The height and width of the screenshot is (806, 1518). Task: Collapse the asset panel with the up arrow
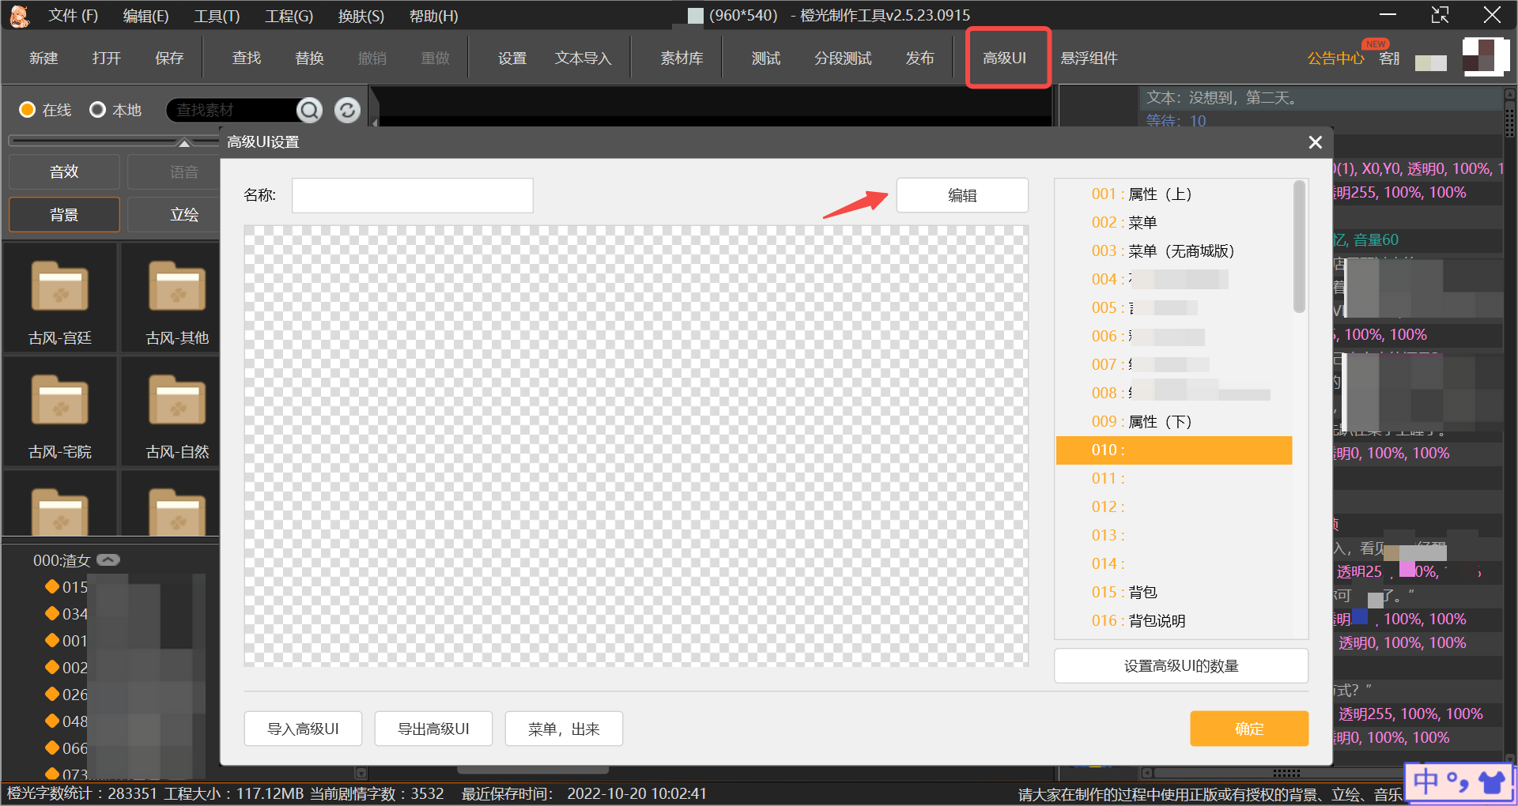pos(184,143)
